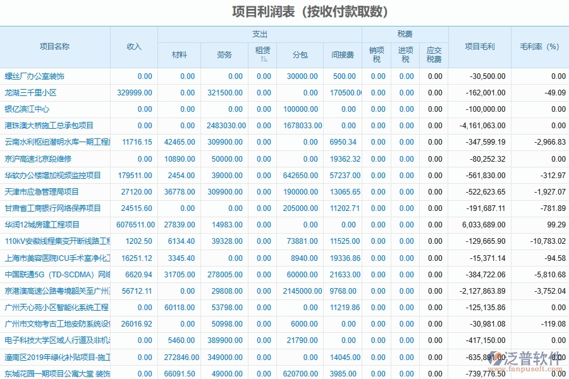The width and height of the screenshot is (569, 379).
Task: Click the 间接费 column header
Action: pyautogui.click(x=345, y=55)
